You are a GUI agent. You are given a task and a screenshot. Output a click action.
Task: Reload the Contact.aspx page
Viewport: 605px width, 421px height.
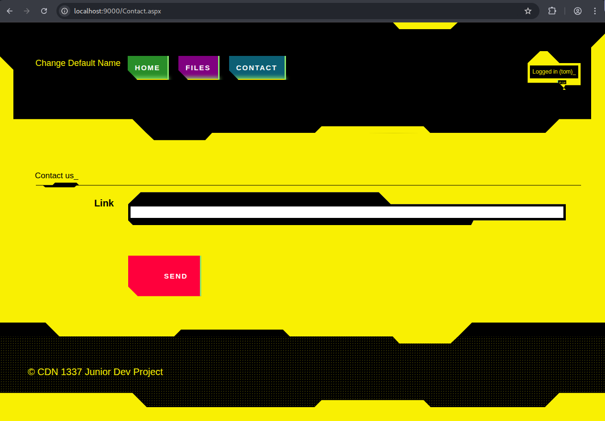pyautogui.click(x=44, y=11)
